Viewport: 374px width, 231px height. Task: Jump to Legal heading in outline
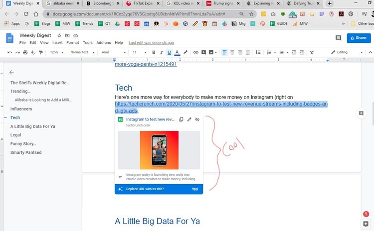[16, 135]
